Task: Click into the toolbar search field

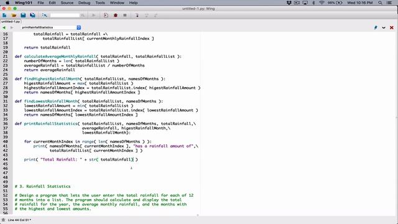Action: pos(65,15)
